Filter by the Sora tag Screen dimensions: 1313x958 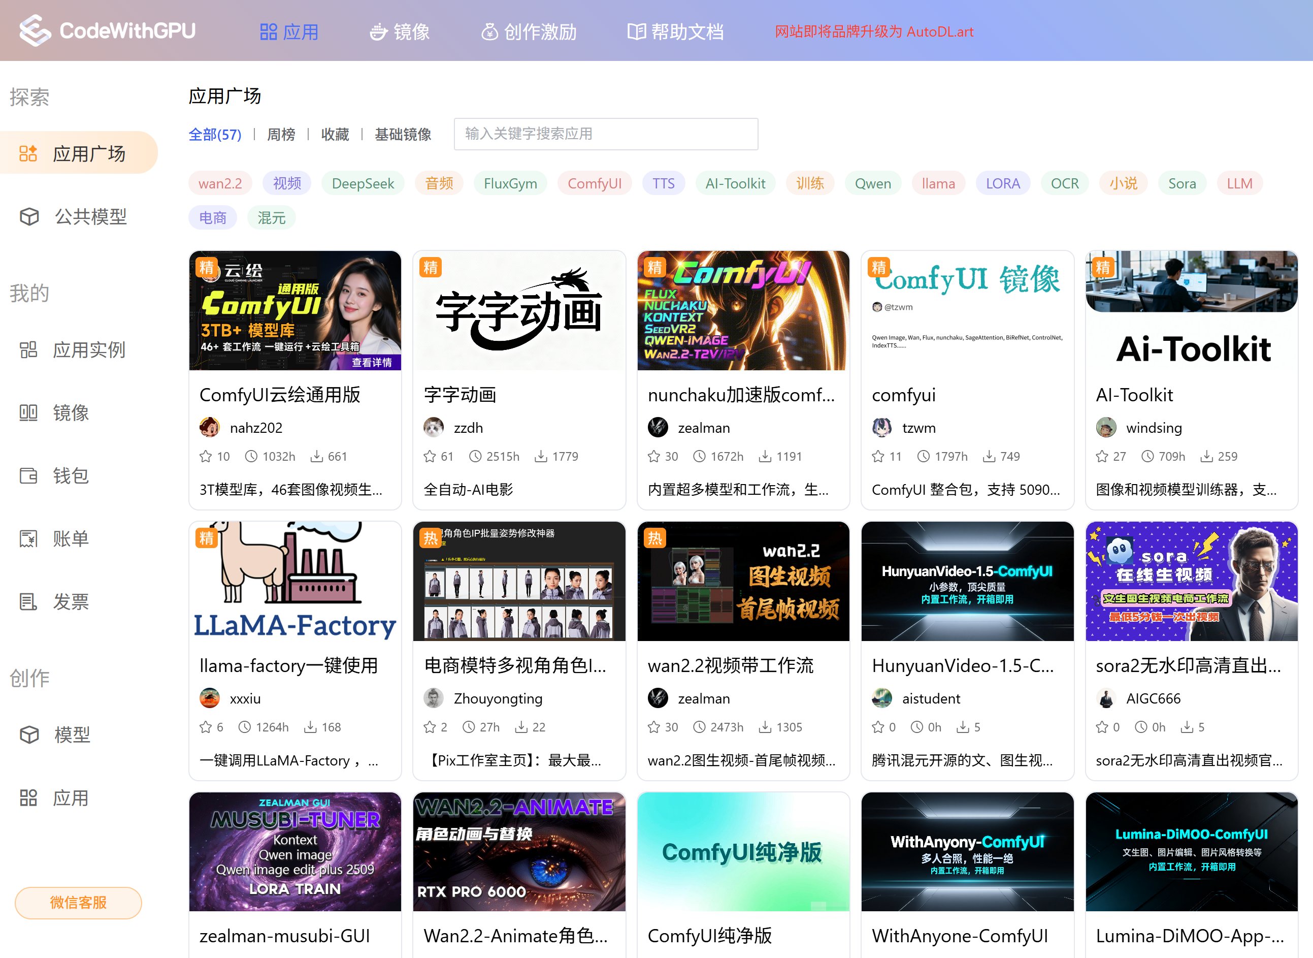(x=1182, y=184)
